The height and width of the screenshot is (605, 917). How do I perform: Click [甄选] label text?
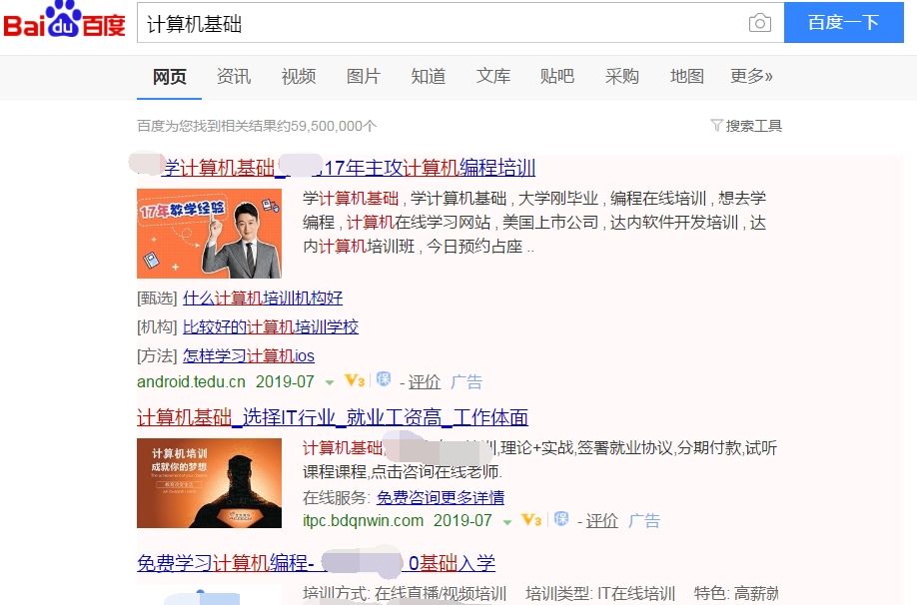[x=157, y=299]
